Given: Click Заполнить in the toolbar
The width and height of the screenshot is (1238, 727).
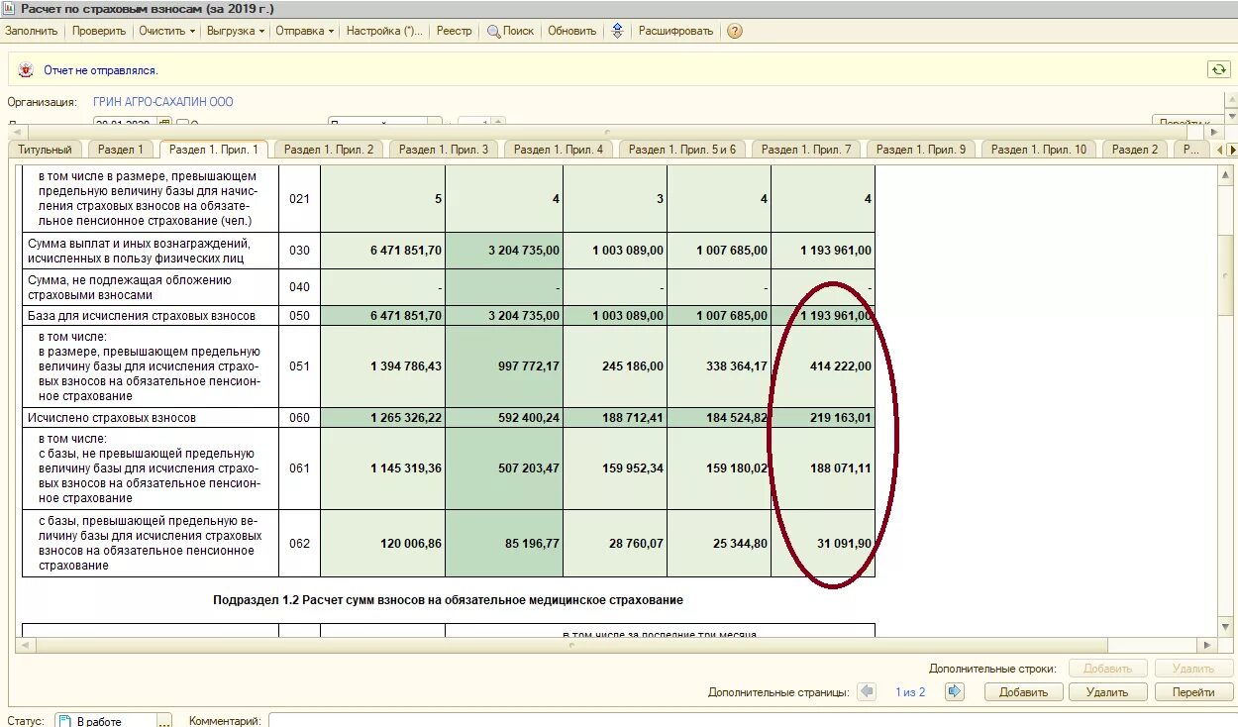Looking at the screenshot, I should coord(32,31).
